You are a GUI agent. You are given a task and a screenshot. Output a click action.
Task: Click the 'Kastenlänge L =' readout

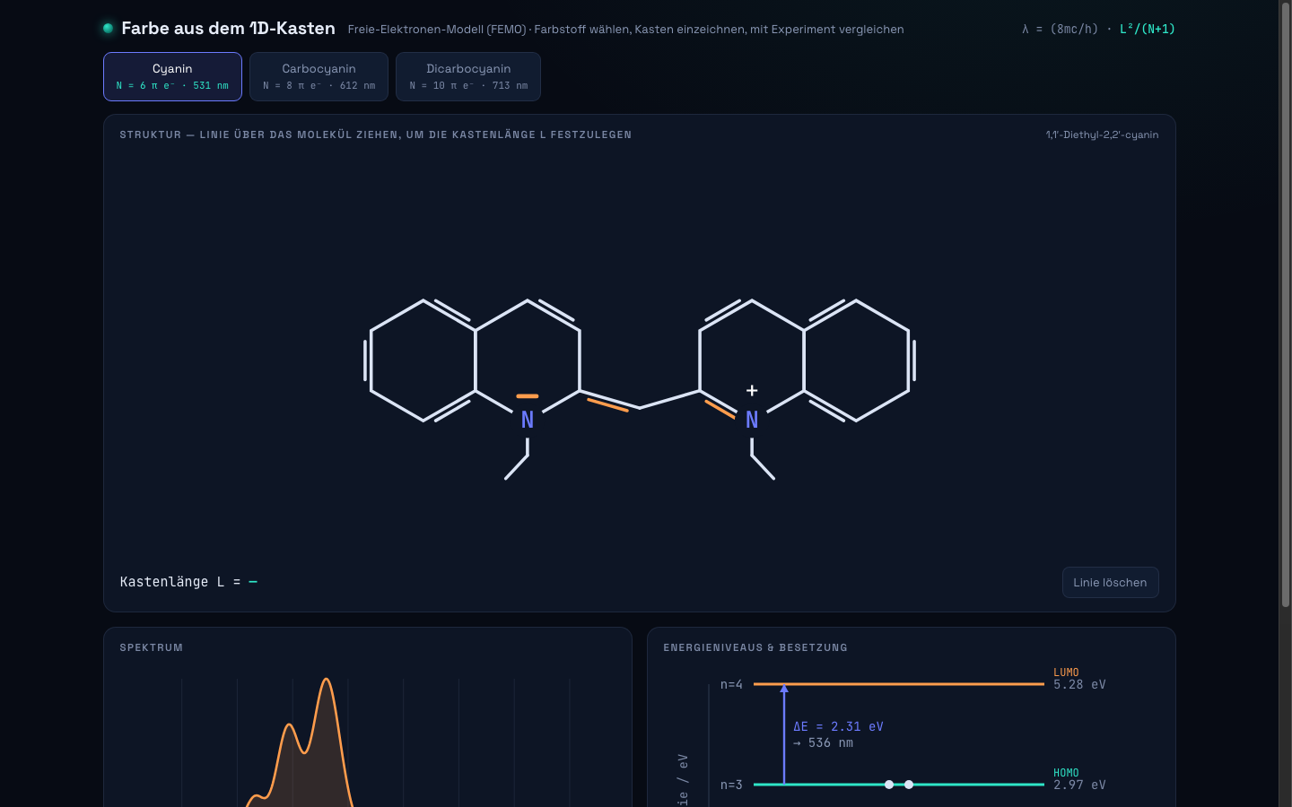188,582
